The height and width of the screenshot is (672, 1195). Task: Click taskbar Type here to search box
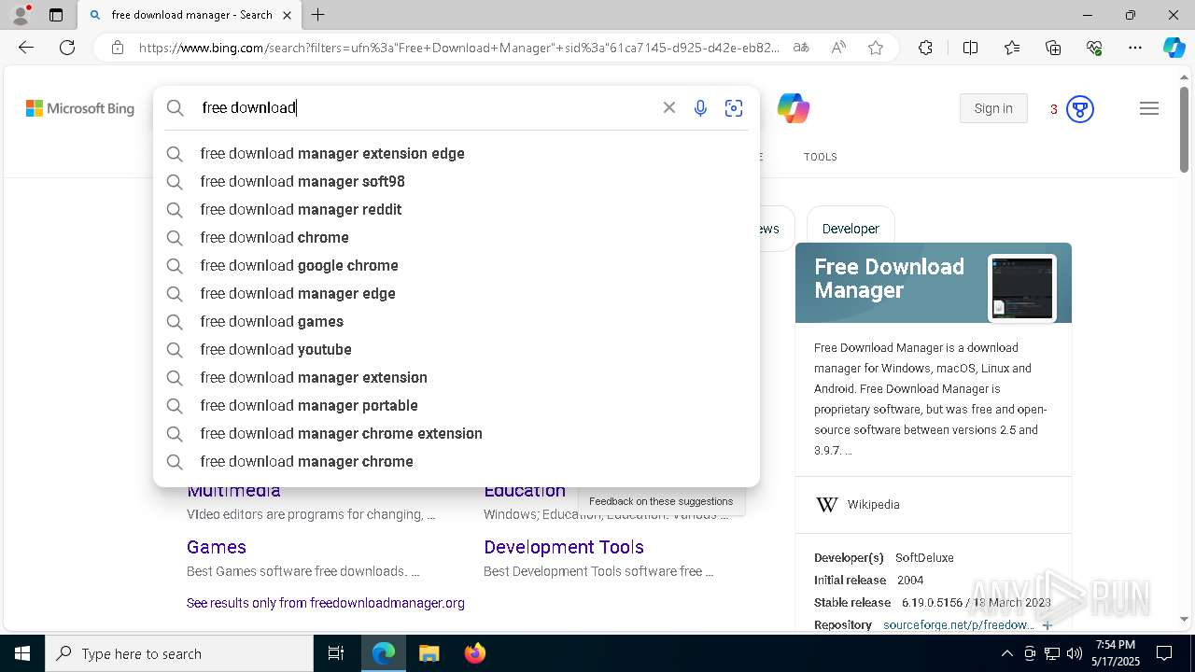[x=179, y=653]
